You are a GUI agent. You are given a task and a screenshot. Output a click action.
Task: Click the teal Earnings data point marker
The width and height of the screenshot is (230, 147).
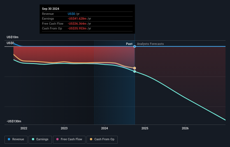click(x=134, y=72)
